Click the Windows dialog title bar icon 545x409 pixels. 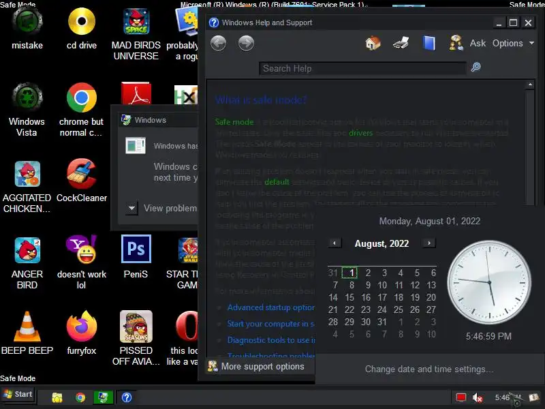tap(126, 120)
